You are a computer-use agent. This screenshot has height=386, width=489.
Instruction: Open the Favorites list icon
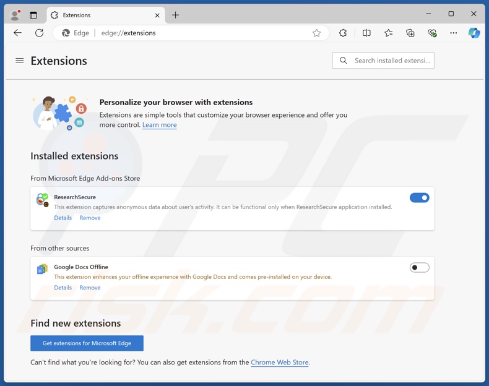point(388,33)
